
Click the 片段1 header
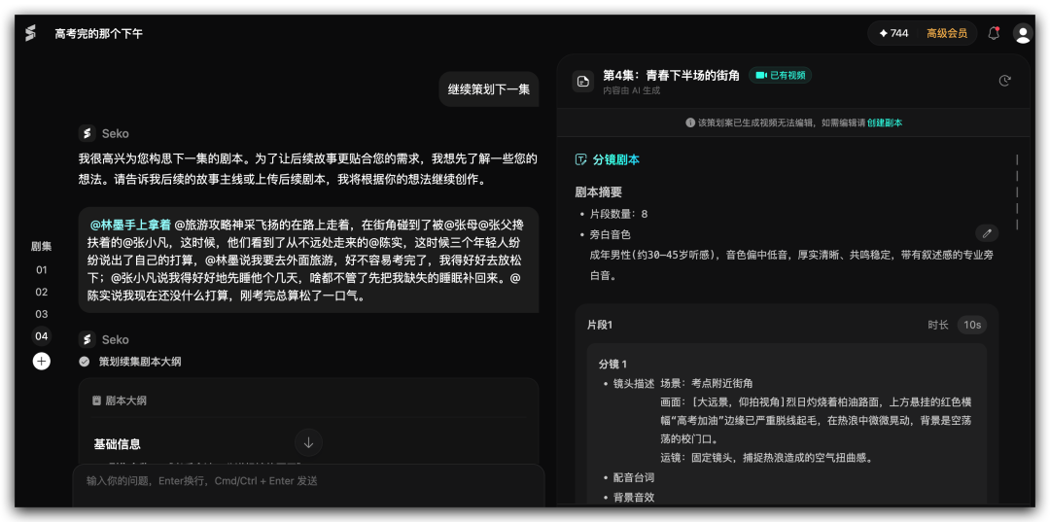coord(600,326)
